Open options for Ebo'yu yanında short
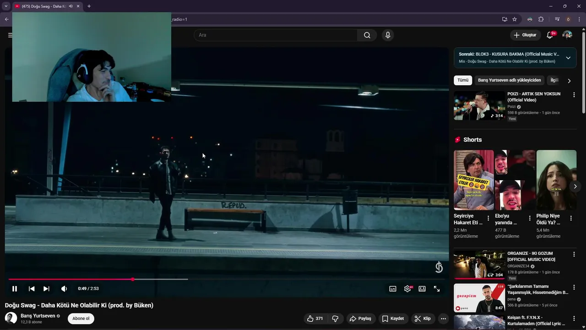Image resolution: width=586 pixels, height=330 pixels. pos(530,218)
